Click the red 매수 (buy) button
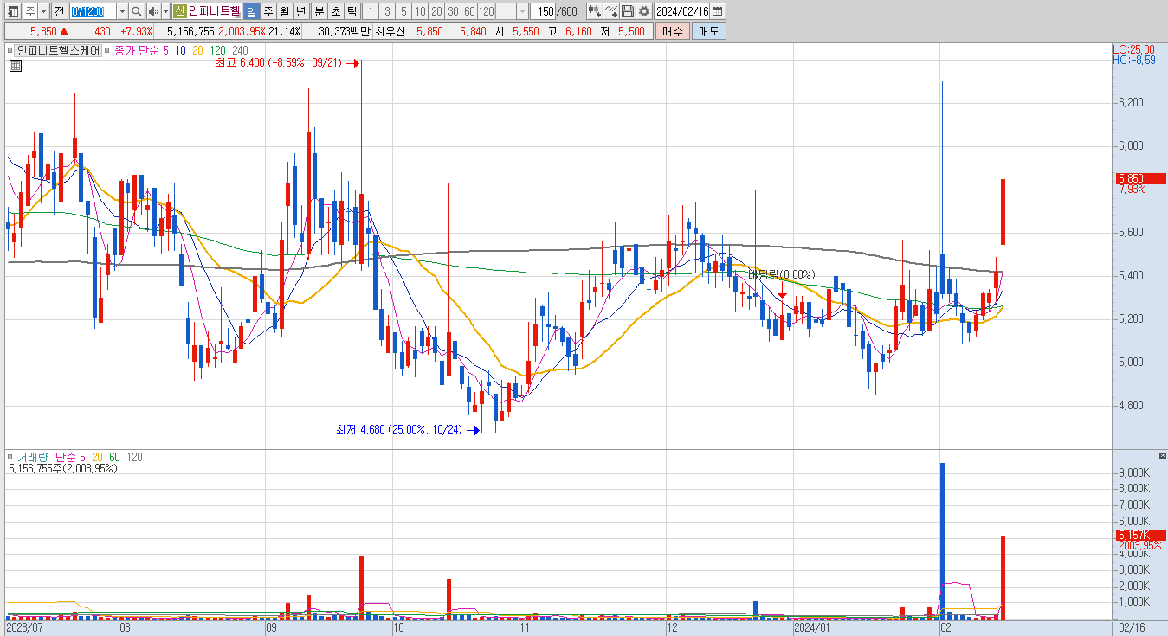 coord(672,31)
